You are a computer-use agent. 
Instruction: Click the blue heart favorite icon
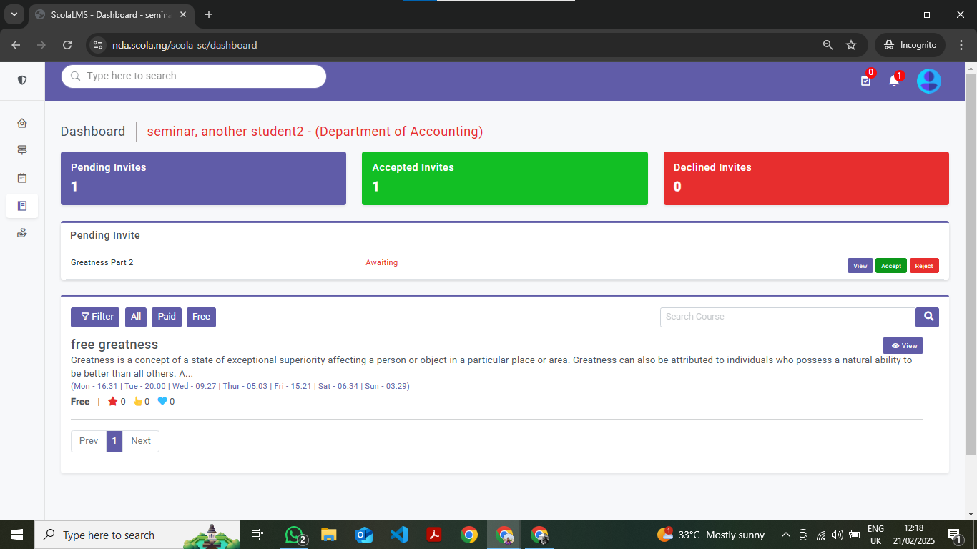pyautogui.click(x=162, y=402)
